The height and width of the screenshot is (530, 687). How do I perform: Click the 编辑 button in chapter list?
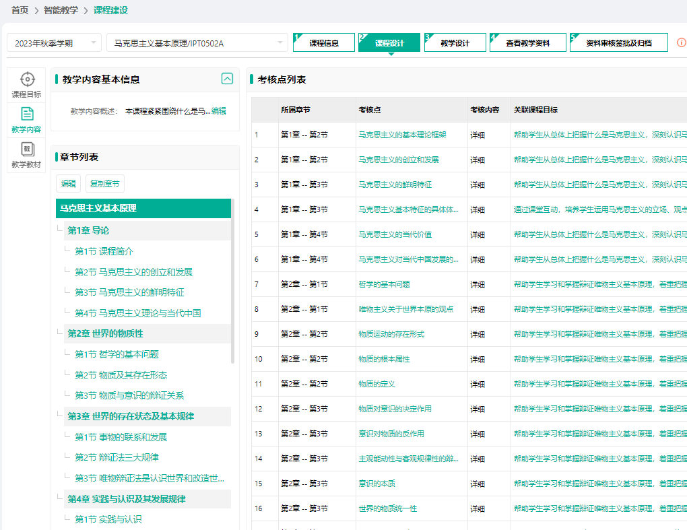(x=69, y=183)
